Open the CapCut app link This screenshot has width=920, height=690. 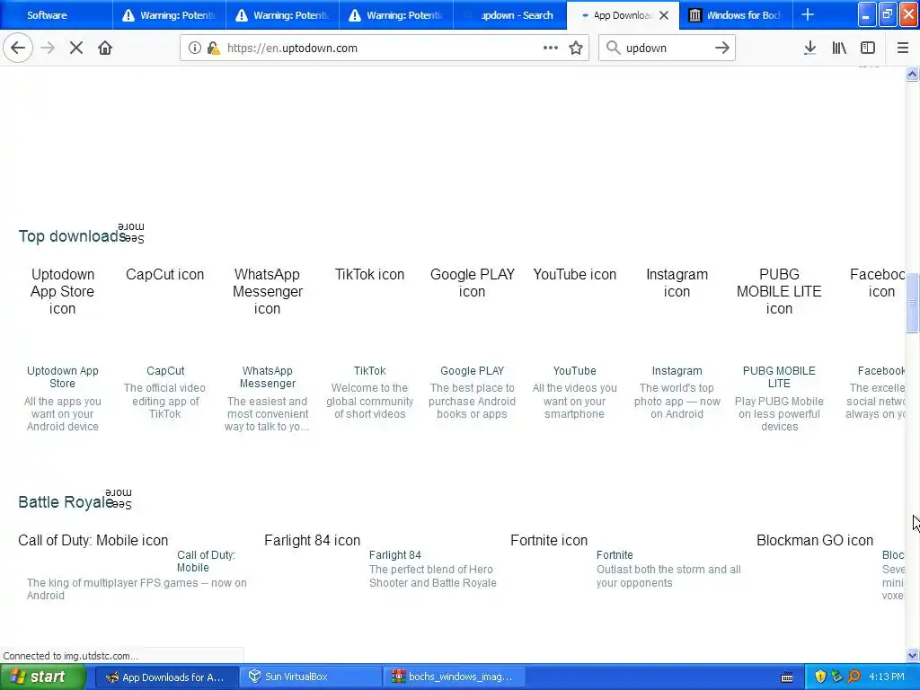pos(165,371)
